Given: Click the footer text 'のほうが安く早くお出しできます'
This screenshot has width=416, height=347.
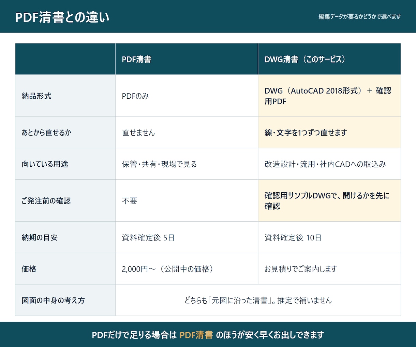Looking at the screenshot, I should coord(270,335).
